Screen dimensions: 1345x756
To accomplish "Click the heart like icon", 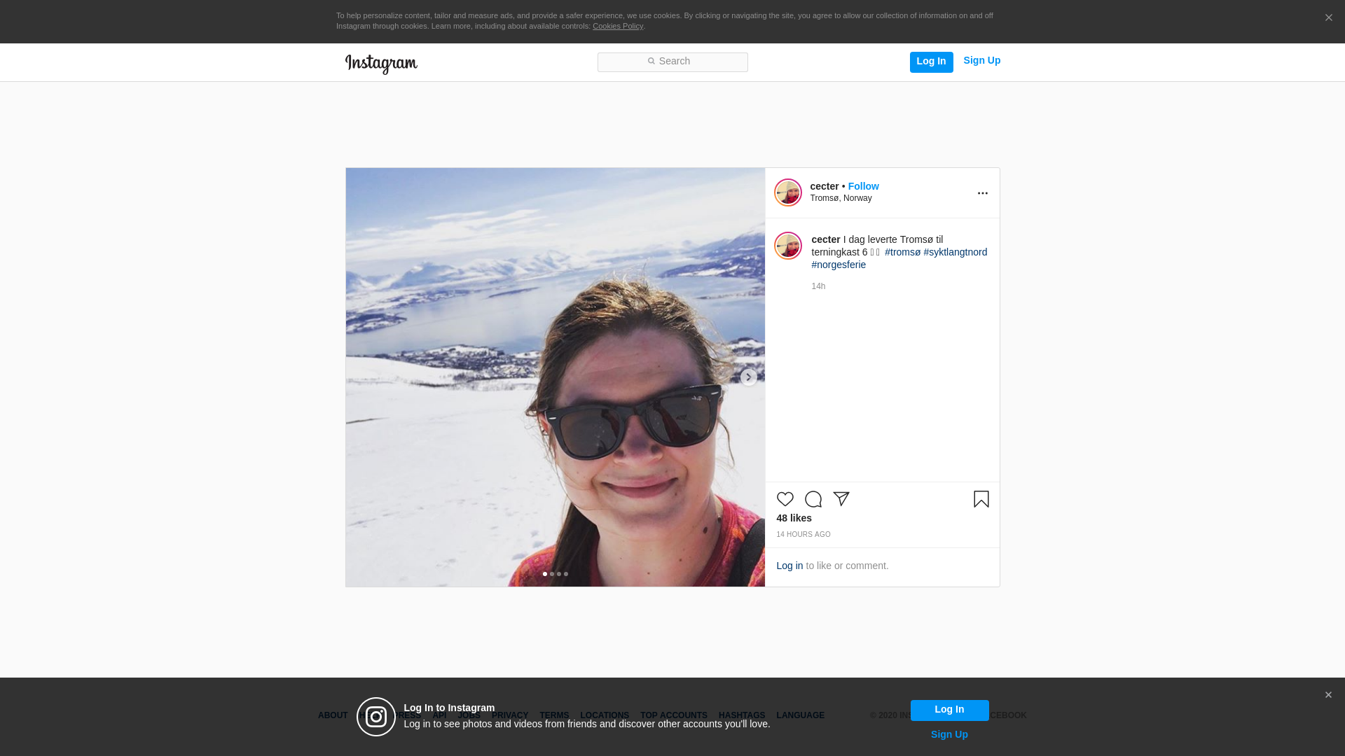I will click(785, 499).
